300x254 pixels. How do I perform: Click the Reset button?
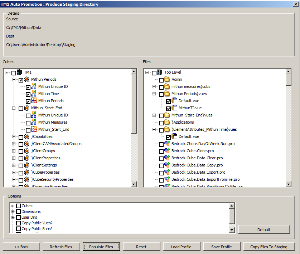[x=141, y=247]
